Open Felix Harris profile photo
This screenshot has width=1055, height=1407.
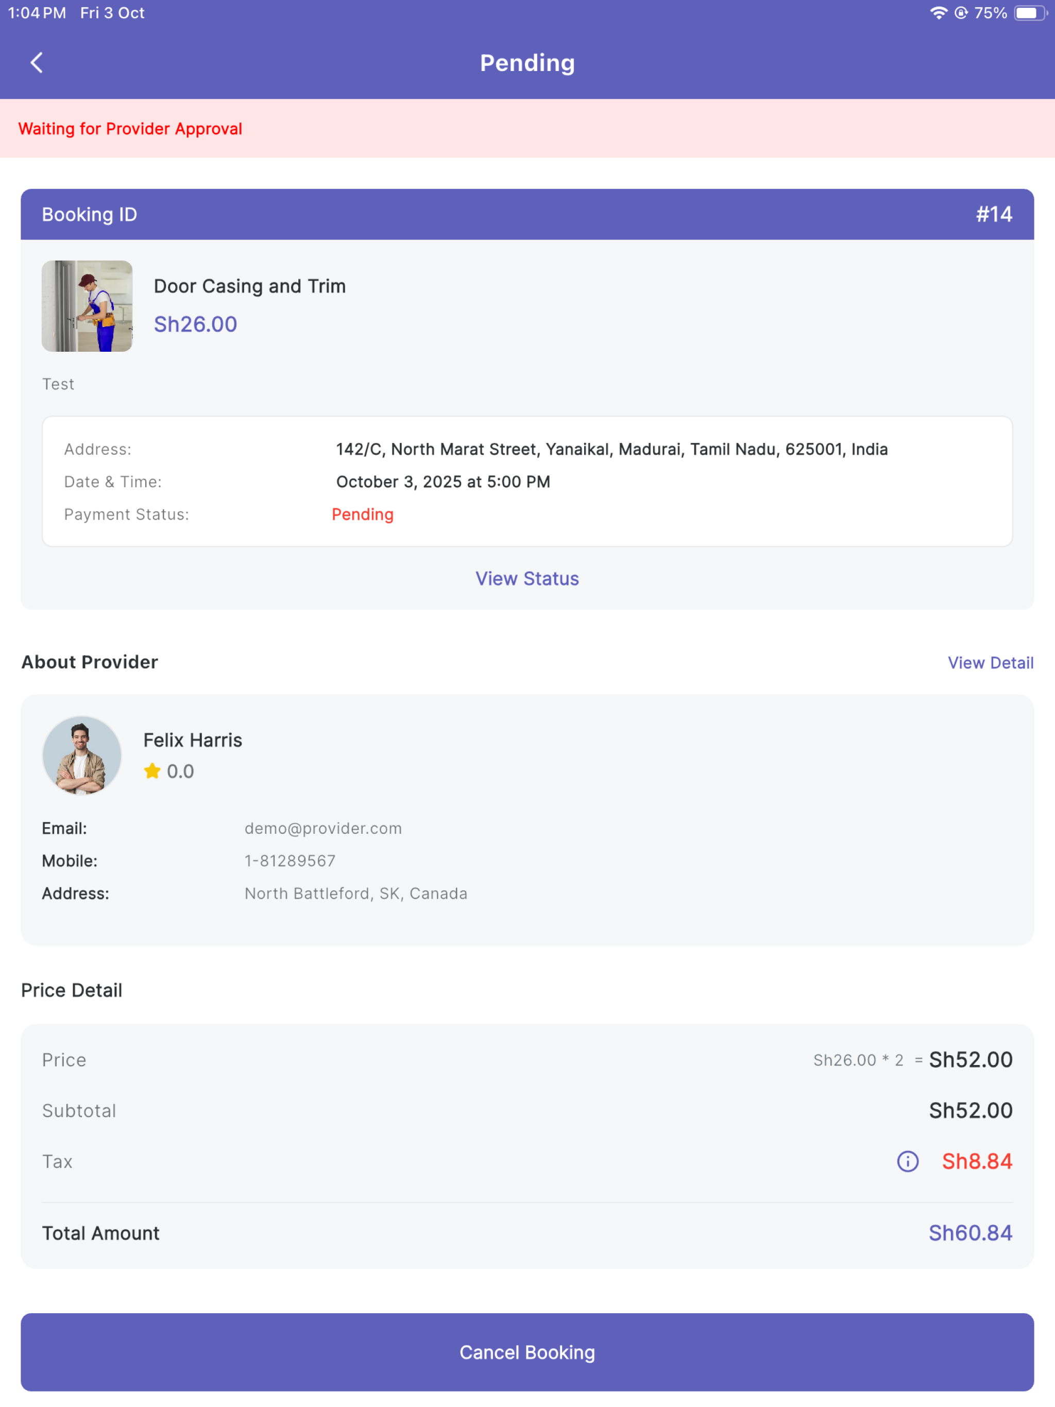tap(82, 756)
